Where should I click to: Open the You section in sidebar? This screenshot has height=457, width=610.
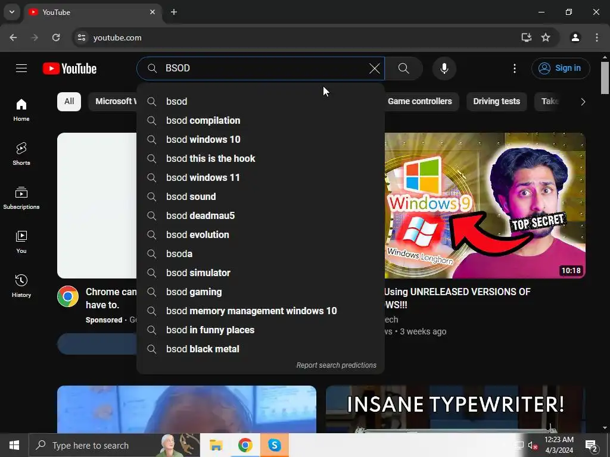[21, 242]
